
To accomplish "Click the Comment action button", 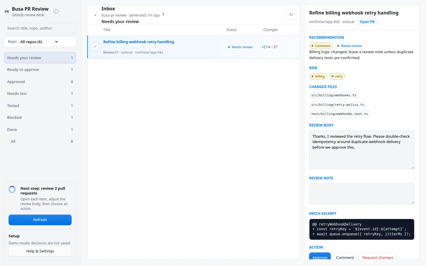I will 345,256.
